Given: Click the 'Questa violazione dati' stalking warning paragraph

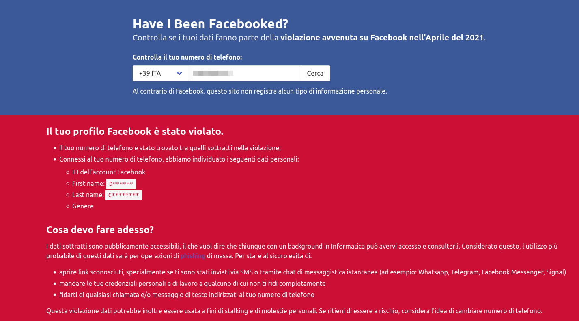Looking at the screenshot, I should [x=294, y=311].
